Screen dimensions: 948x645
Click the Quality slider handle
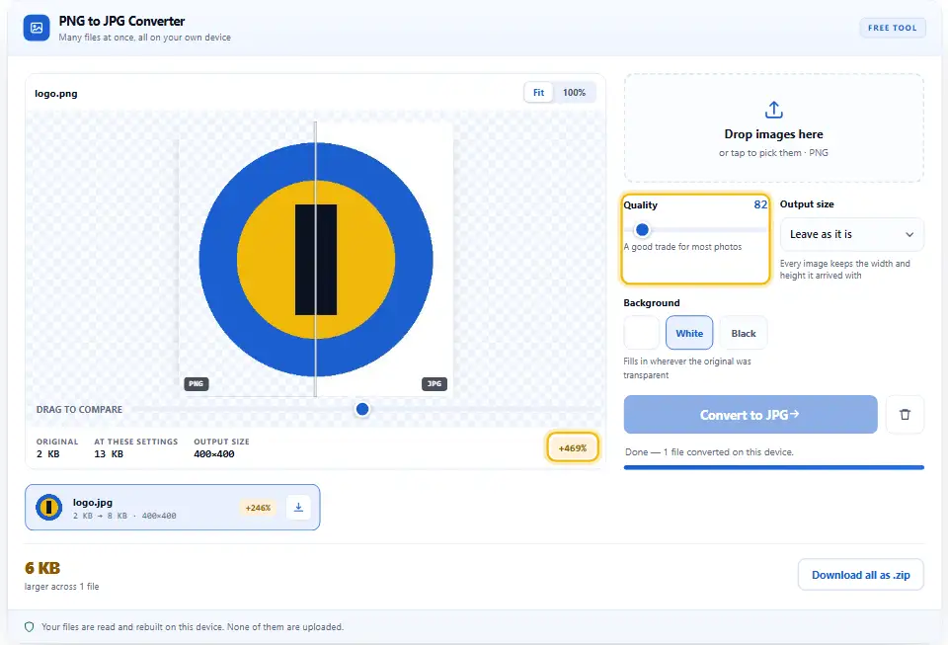tap(642, 230)
